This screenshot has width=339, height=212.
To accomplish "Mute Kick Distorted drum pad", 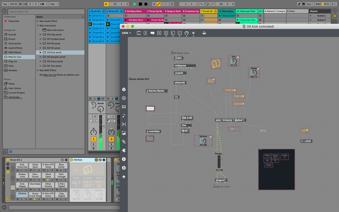I will click(18, 170).
